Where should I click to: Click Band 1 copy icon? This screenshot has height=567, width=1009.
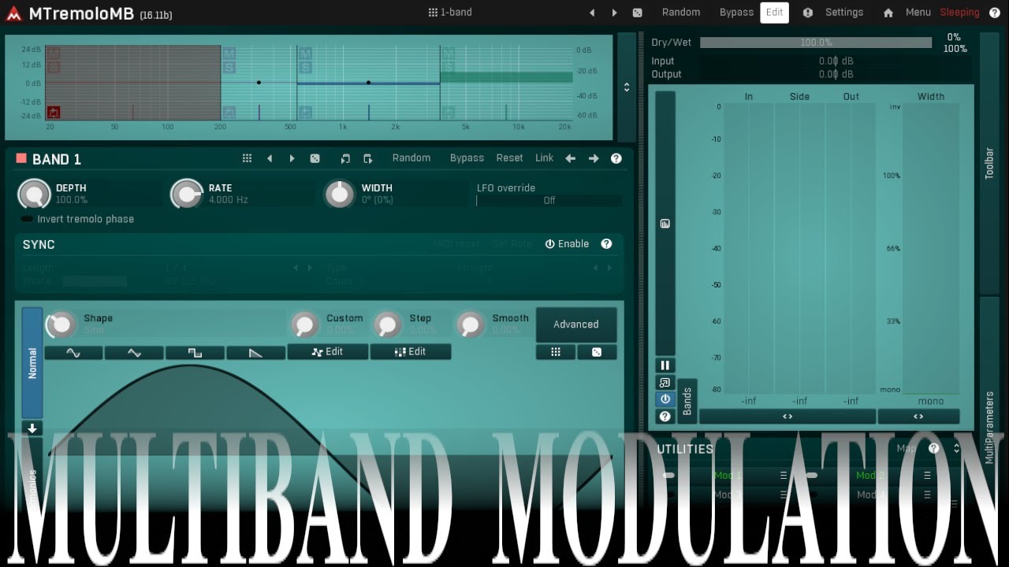[x=345, y=158]
